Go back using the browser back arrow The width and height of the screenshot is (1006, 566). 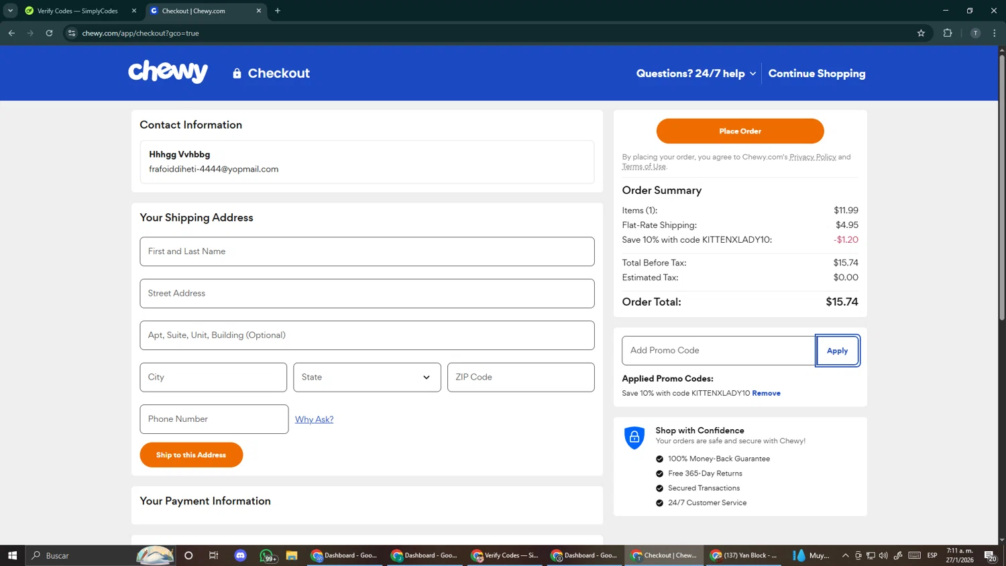coord(11,33)
